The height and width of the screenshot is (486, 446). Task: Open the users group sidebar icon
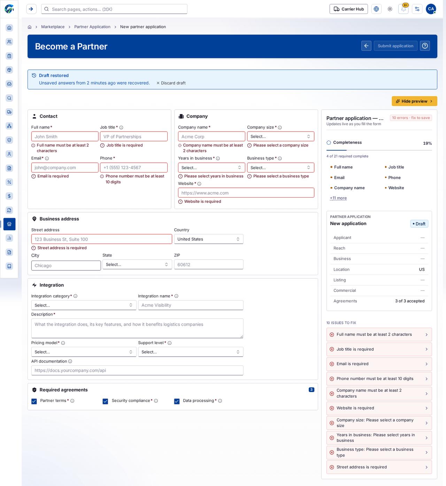[x=9, y=42]
